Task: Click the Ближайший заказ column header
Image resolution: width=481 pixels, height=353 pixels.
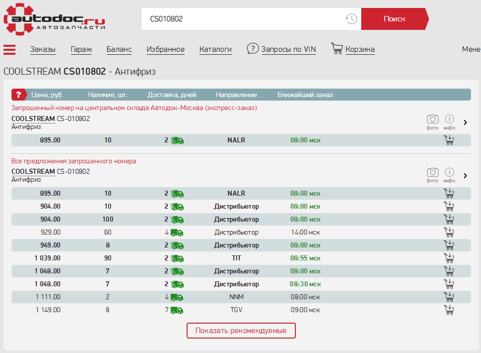Action: click(x=305, y=95)
